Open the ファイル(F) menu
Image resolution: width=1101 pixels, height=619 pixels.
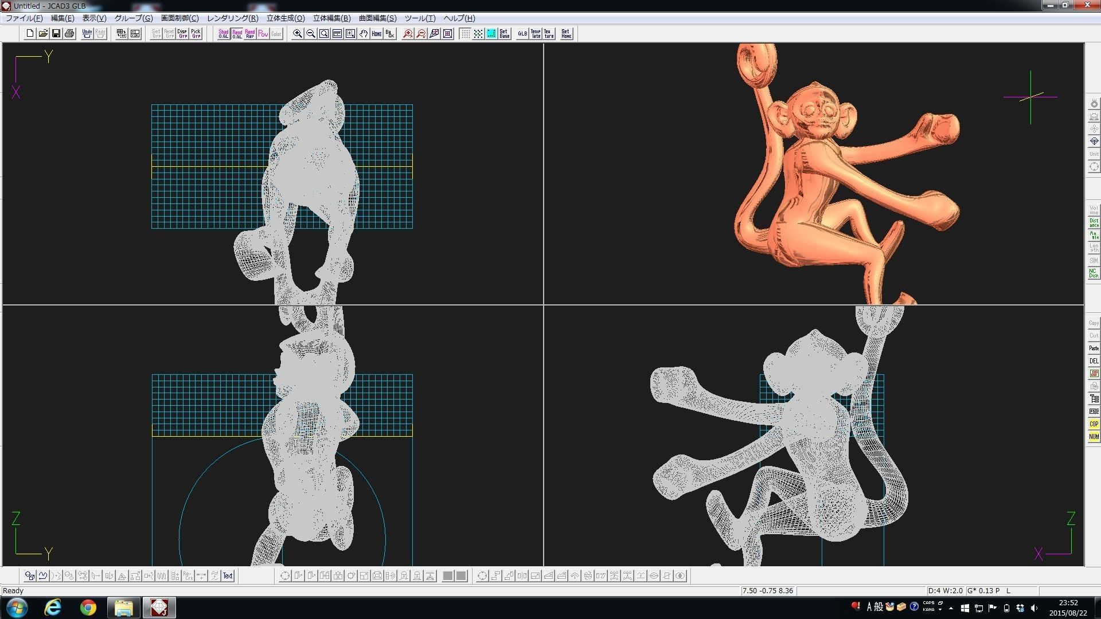24,18
